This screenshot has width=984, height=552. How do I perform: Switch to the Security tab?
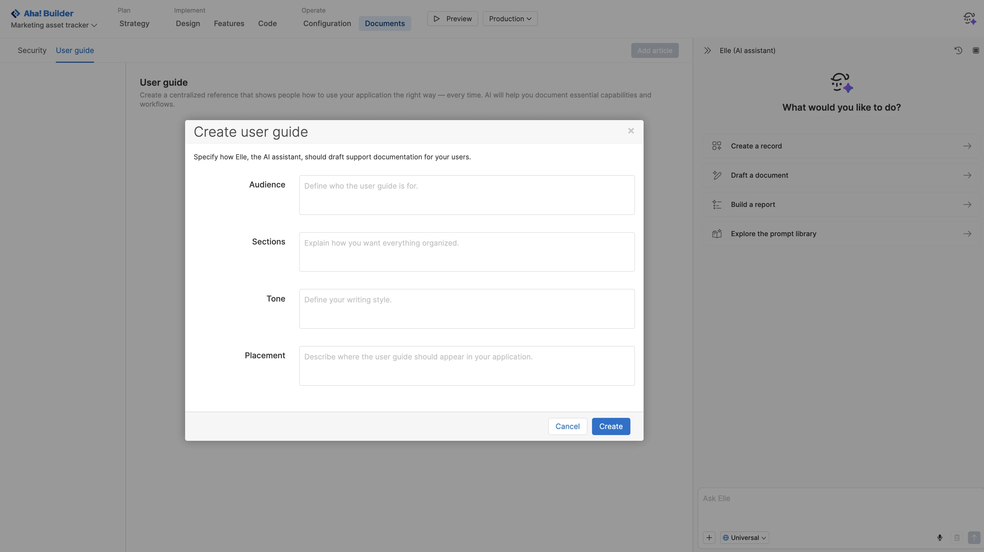pyautogui.click(x=32, y=50)
